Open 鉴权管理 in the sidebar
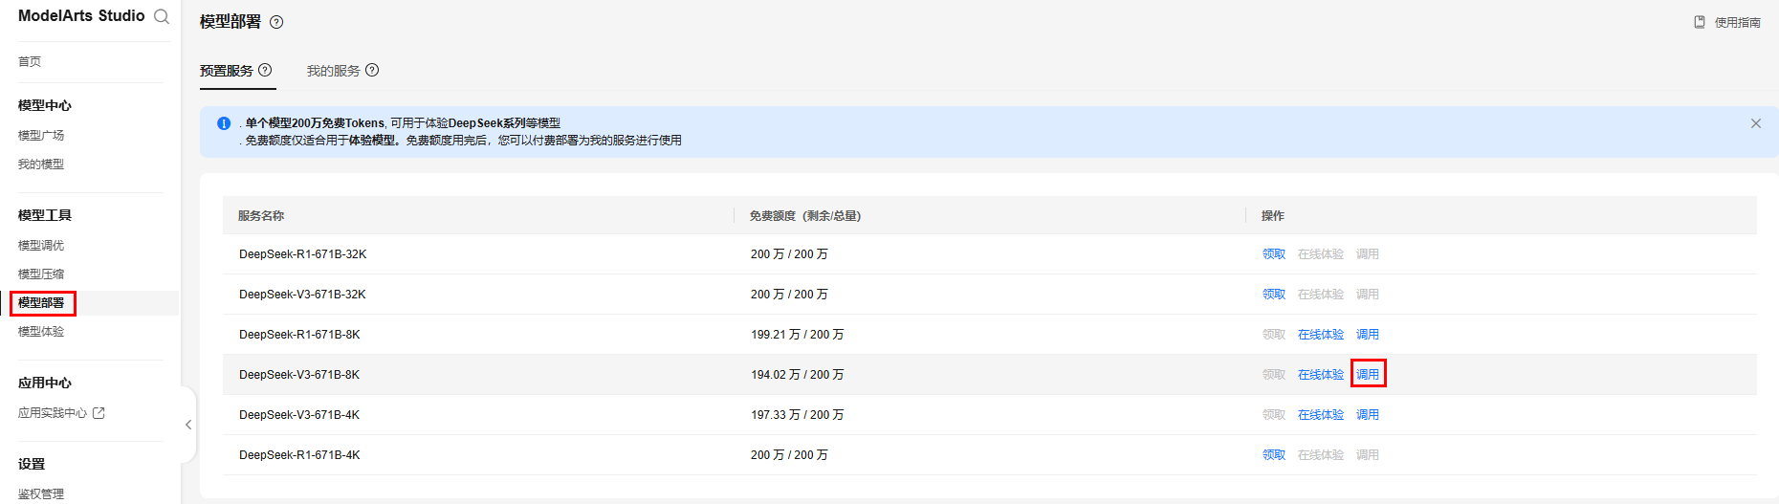Screen dimensions: 1779x504 tap(41, 494)
